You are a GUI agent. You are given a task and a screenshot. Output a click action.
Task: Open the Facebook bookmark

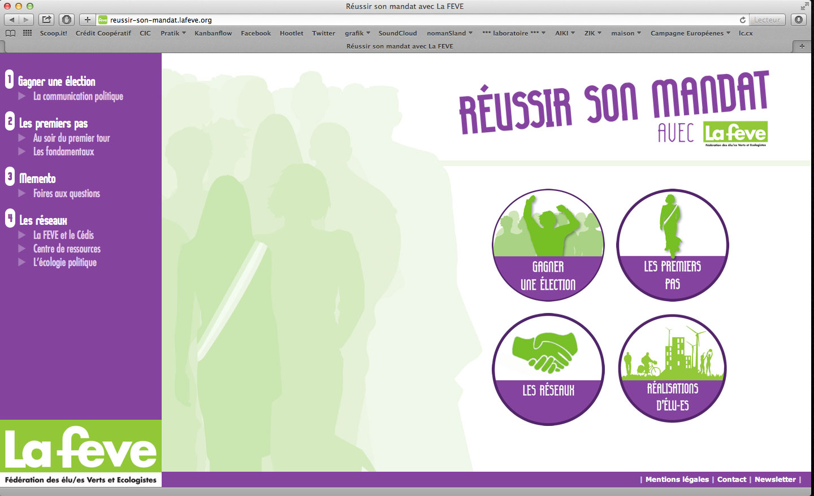click(x=256, y=33)
